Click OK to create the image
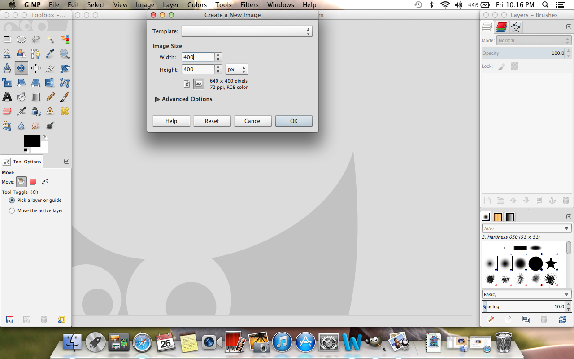This screenshot has width=574, height=359. 294,121
